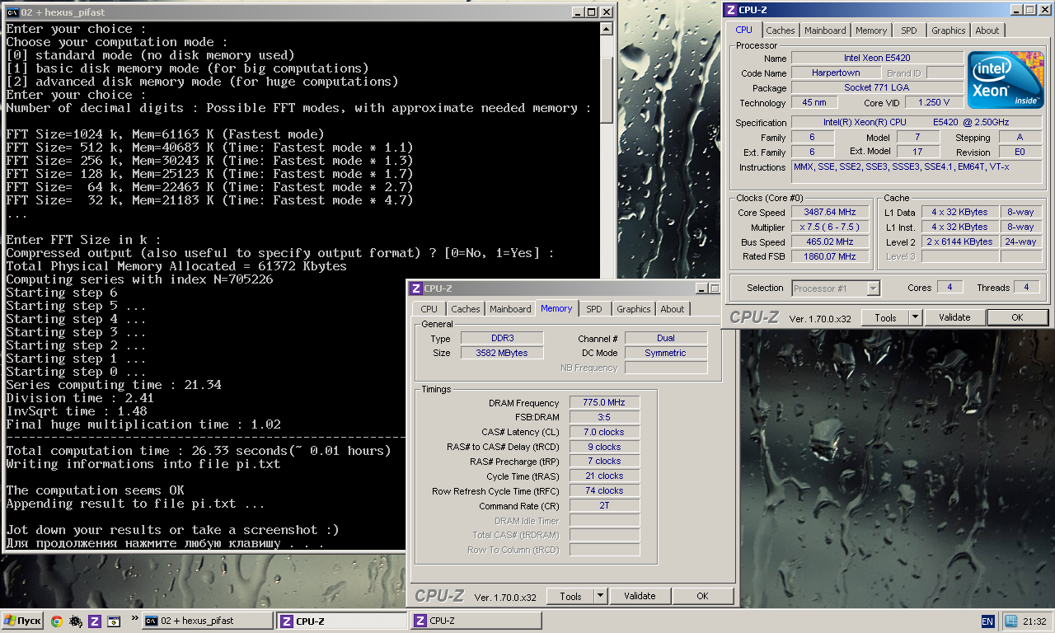1055x633 pixels.
Task: Click the black bug icon in quick launch
Action: pyautogui.click(x=76, y=621)
